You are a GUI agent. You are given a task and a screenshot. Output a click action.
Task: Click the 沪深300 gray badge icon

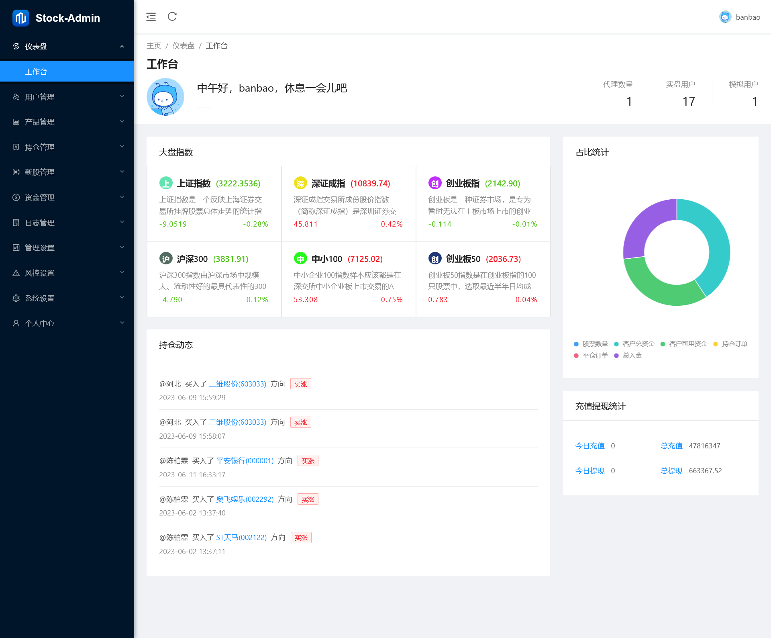166,259
